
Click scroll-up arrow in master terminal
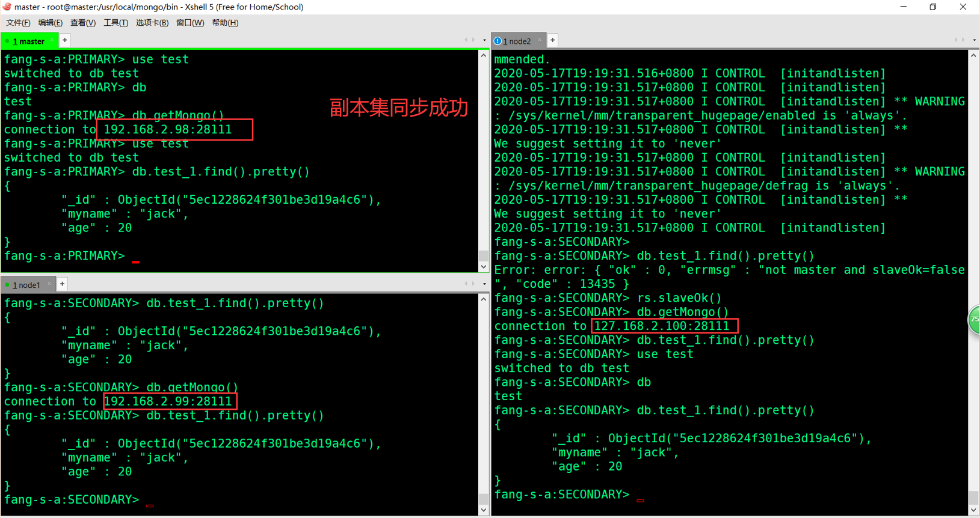pos(484,55)
